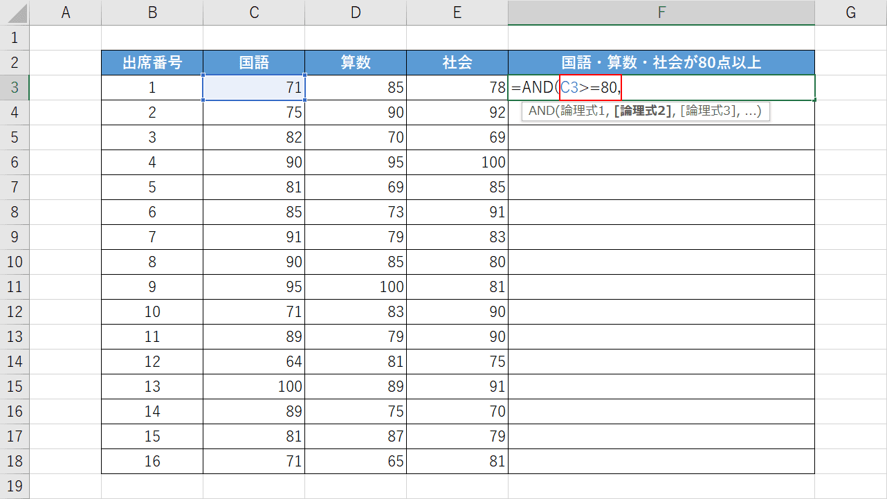Click cell D7 with value 69
The height and width of the screenshot is (499, 887).
point(356,187)
